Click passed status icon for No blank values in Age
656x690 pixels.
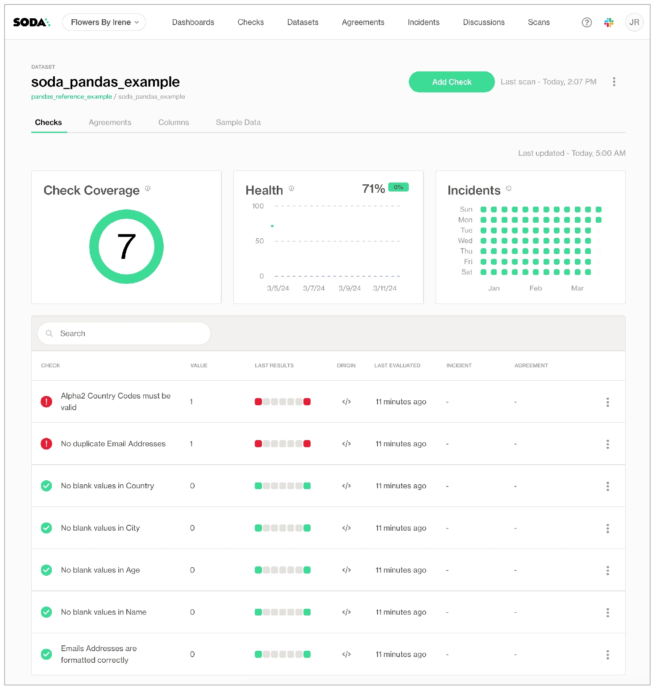point(46,570)
